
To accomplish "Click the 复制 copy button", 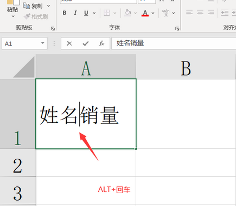I will [33, 6].
